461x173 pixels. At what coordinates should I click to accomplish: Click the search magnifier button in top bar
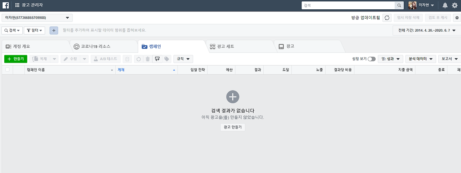pyautogui.click(x=399, y=5)
